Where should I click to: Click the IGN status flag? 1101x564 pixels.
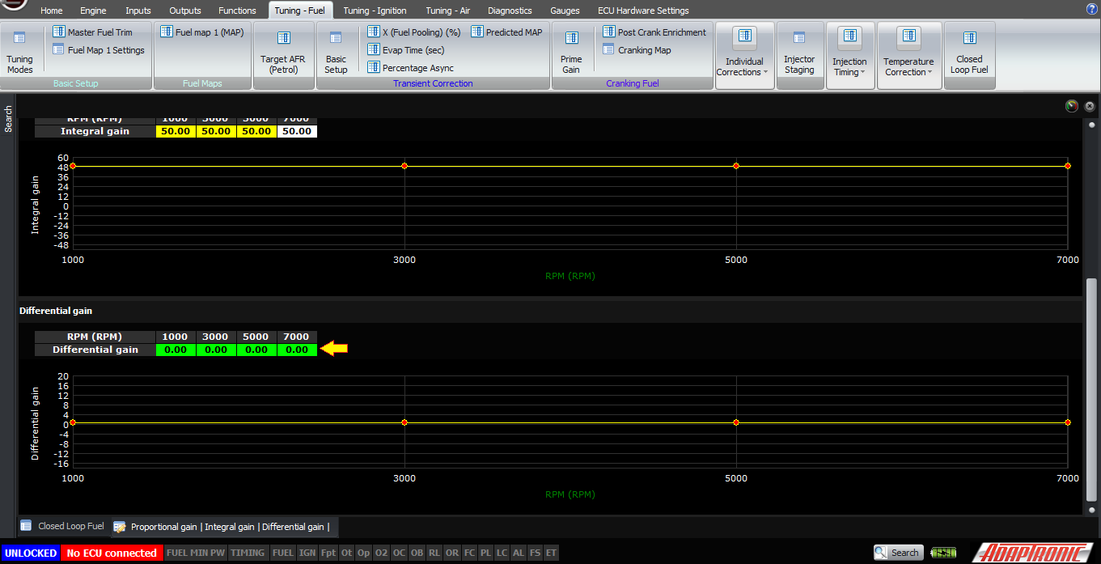307,553
